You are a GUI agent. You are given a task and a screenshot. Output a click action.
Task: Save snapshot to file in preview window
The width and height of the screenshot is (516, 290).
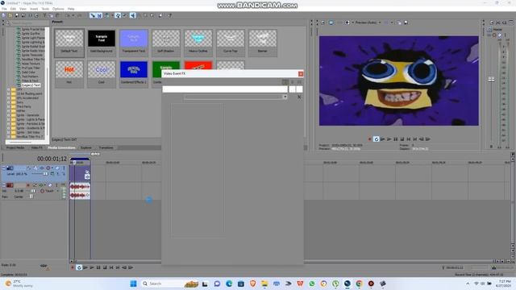point(406,23)
